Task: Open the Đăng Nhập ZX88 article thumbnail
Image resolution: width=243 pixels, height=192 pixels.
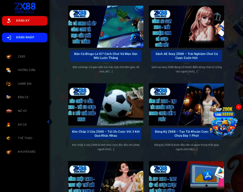Action: click(x=106, y=177)
